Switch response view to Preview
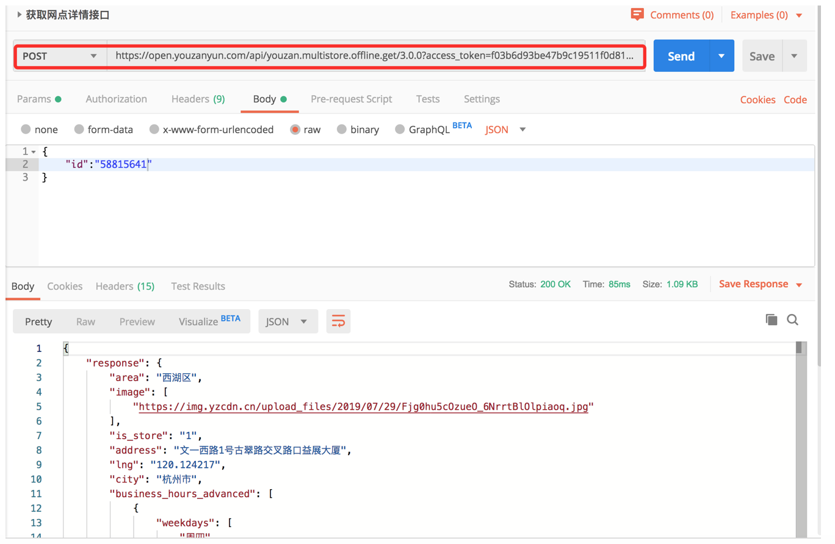The height and width of the screenshot is (544, 835). [137, 321]
